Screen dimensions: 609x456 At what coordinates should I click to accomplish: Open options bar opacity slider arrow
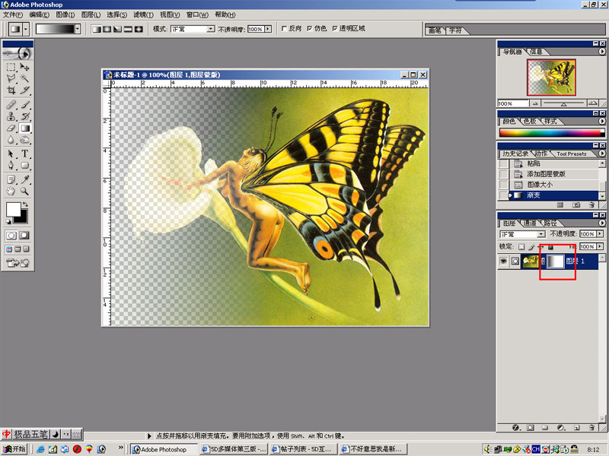coord(268,29)
